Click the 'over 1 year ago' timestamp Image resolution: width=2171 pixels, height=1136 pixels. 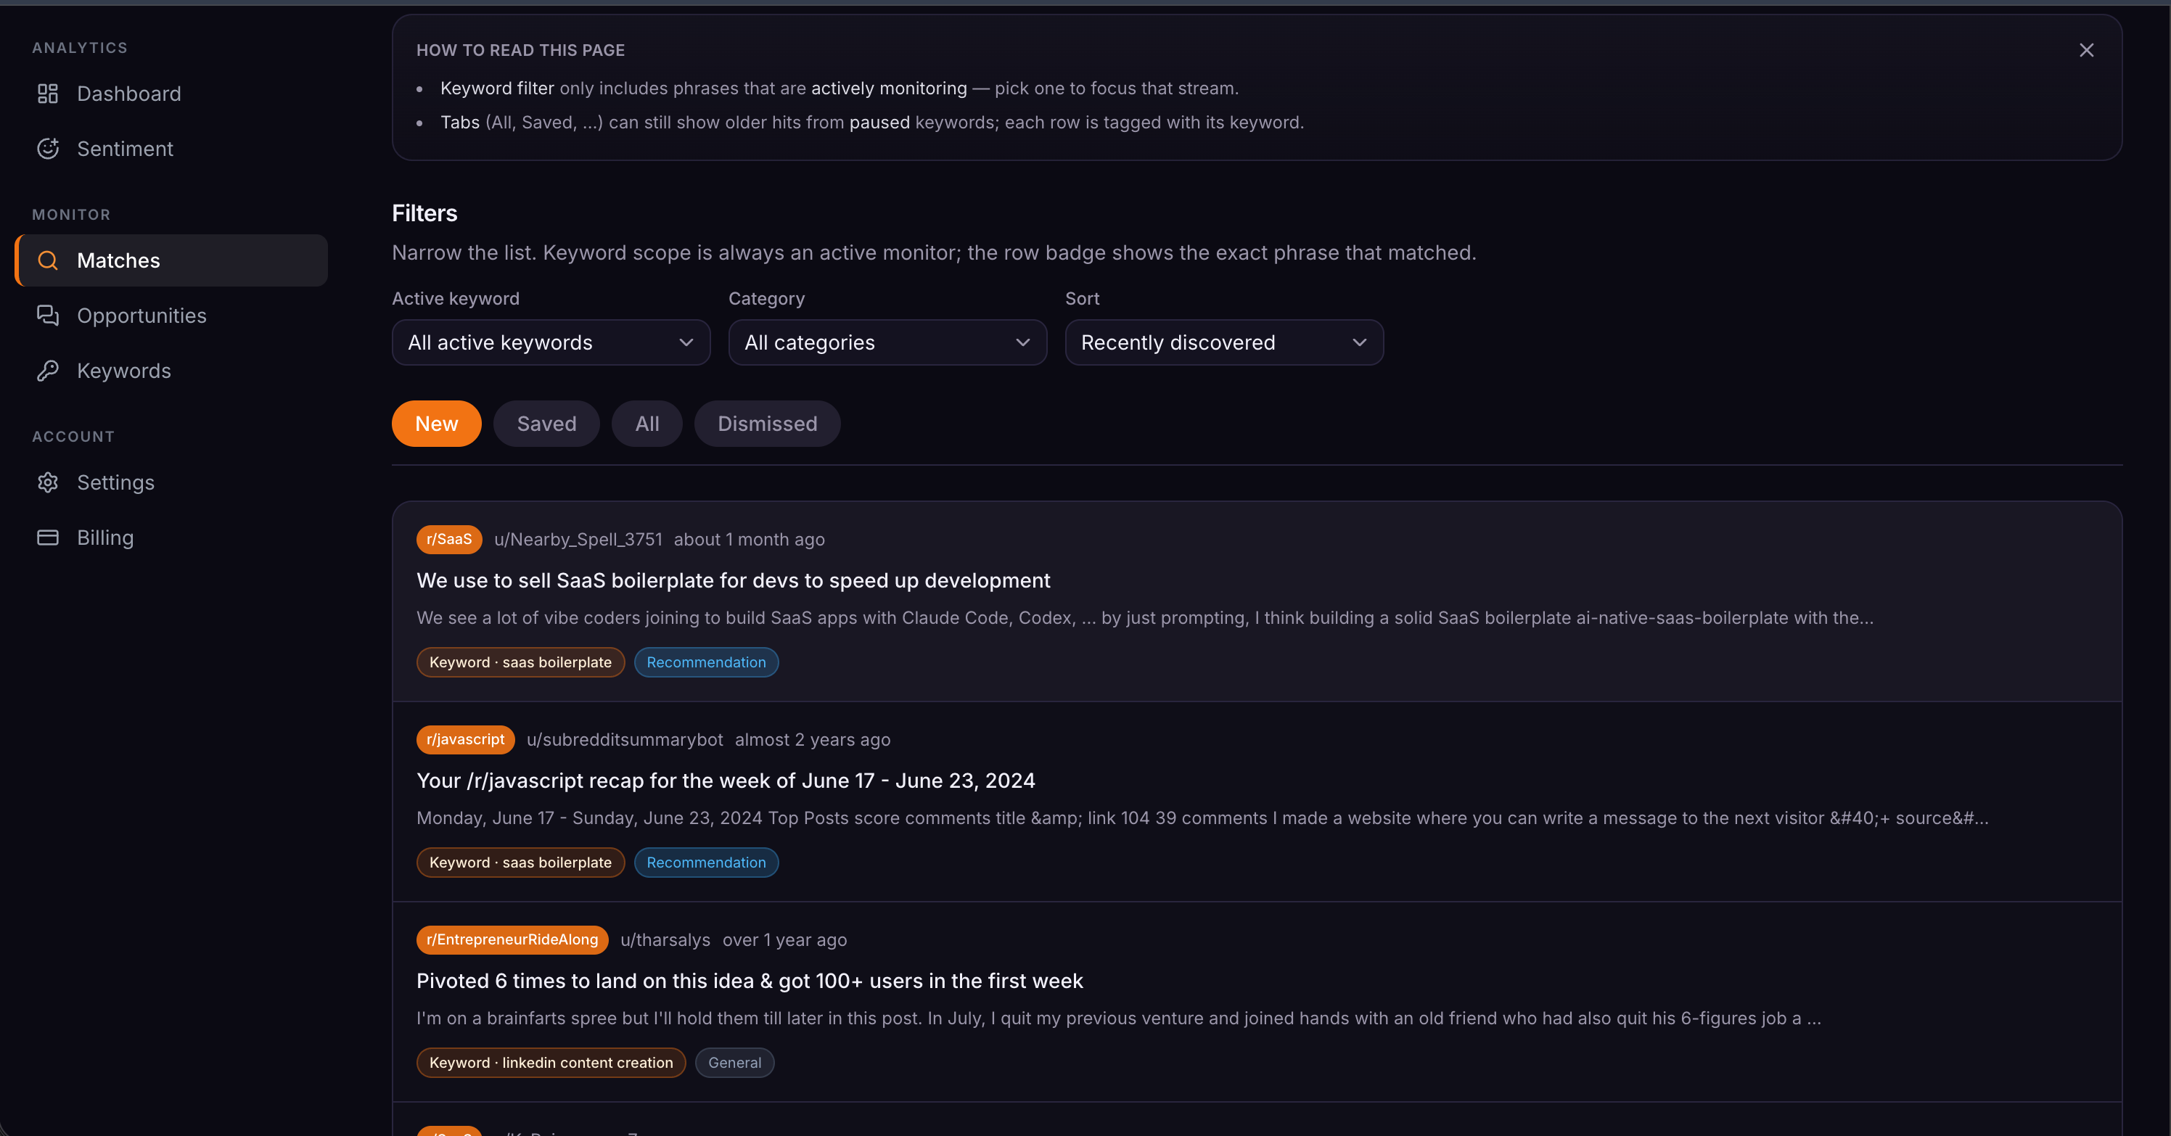click(784, 939)
